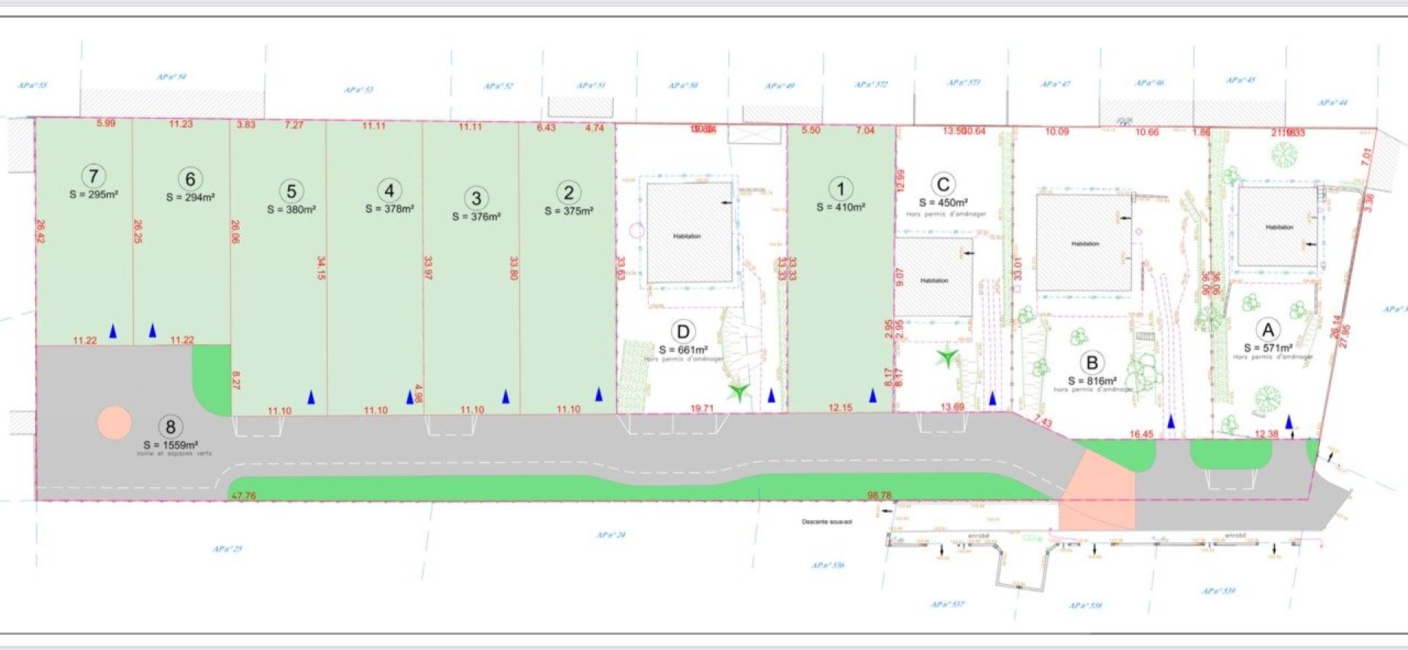Click the "Descente sous-sol" annotation

(826, 522)
